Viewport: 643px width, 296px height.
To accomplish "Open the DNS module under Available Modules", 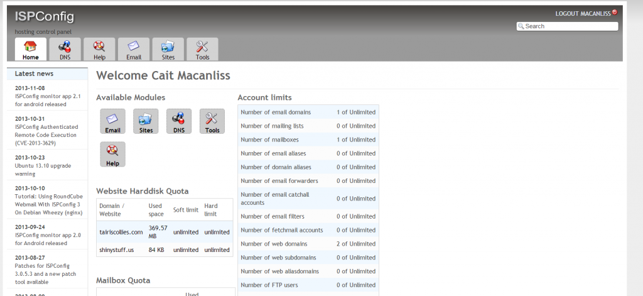I will [x=179, y=121].
